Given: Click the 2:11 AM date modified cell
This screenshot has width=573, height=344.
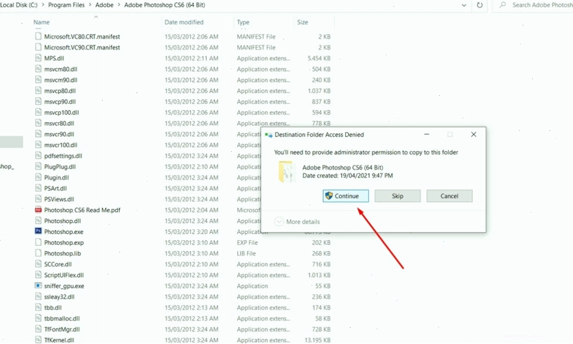Looking at the screenshot, I should 191,58.
